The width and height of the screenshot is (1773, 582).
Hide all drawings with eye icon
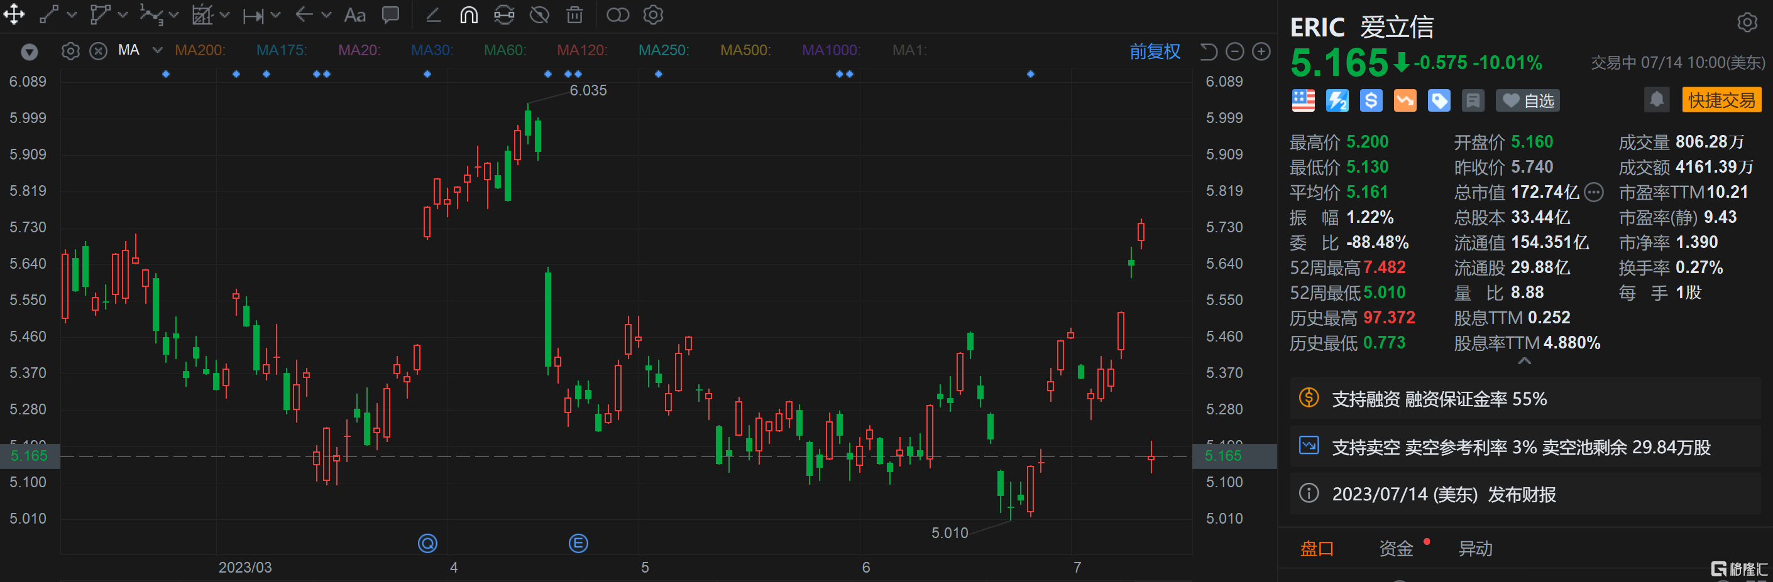(x=540, y=14)
